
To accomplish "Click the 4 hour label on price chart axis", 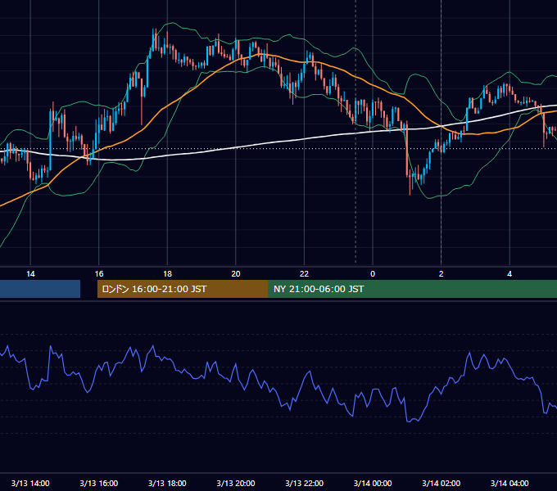I will pos(509,274).
